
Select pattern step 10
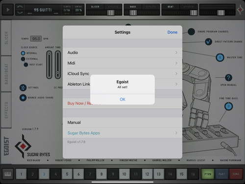[x=124, y=174]
